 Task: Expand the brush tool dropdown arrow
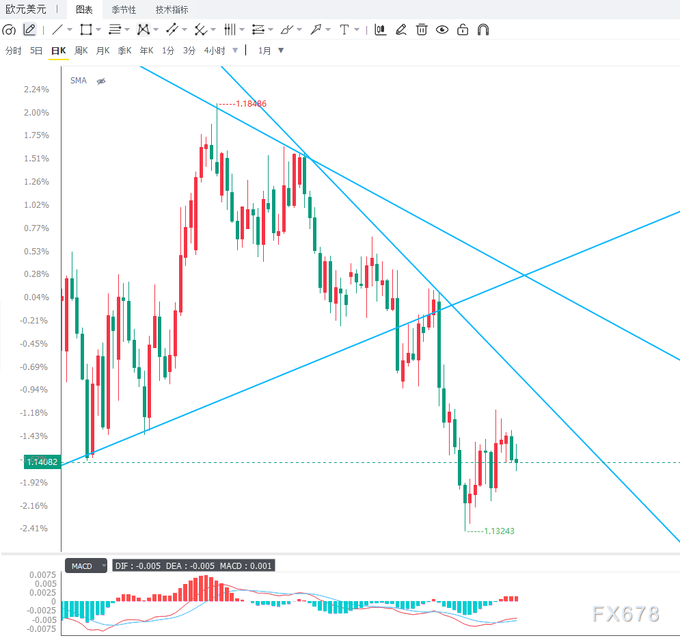click(x=299, y=29)
